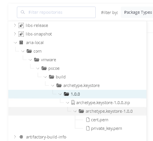Open the private_key.pem file entry
Viewport: 153px width, 141px height.
(x=107, y=128)
